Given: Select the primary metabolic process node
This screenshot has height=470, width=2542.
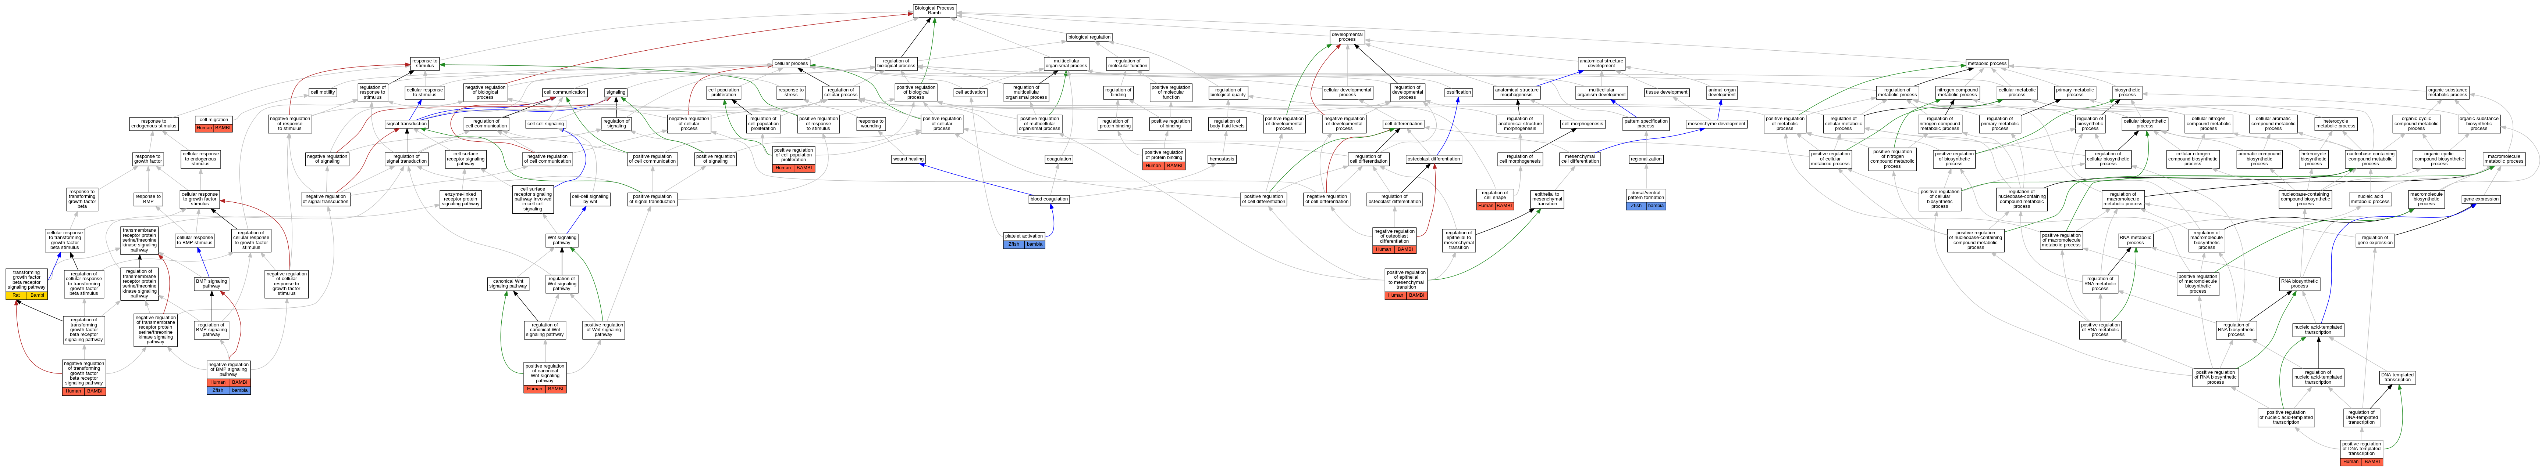Looking at the screenshot, I should coord(2074,93).
